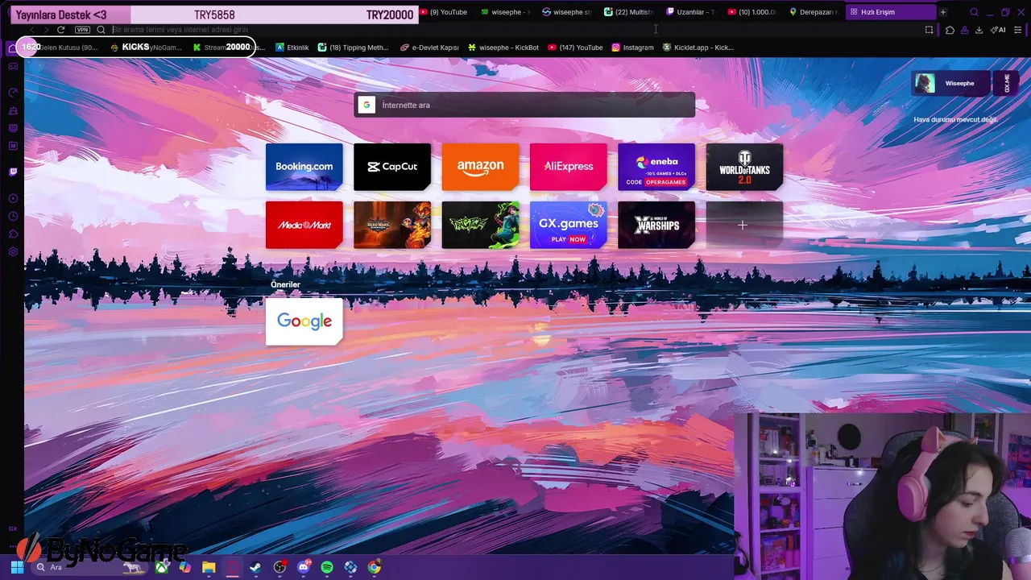Open the Opera GX taskbar icon

[x=232, y=567]
